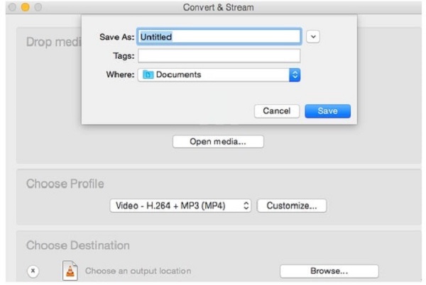Screen dimensions: 426x285
Task: Click the Choose an output location text
Action: coord(138,271)
